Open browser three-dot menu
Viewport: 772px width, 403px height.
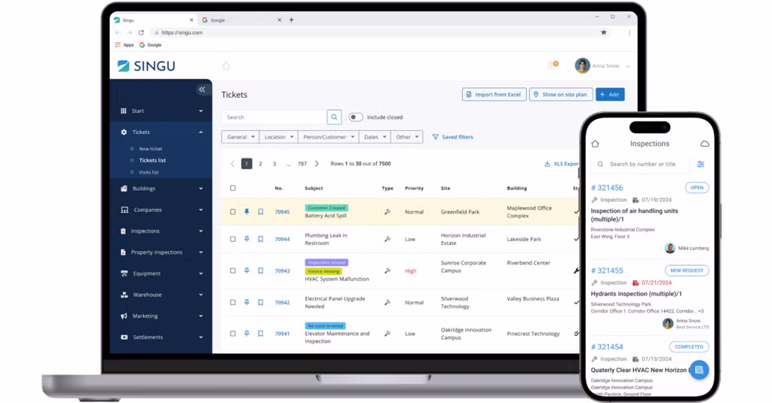point(630,32)
